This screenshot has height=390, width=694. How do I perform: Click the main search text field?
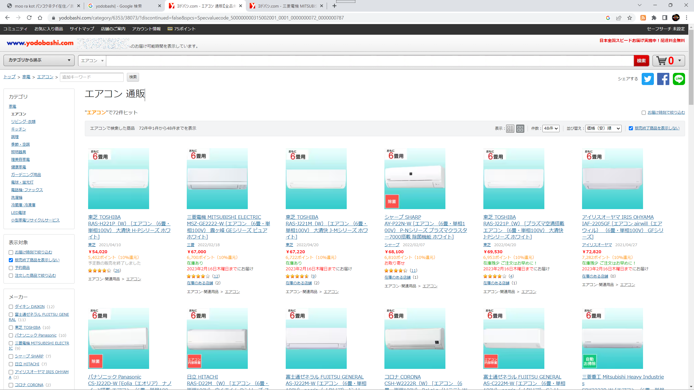pyautogui.click(x=370, y=61)
